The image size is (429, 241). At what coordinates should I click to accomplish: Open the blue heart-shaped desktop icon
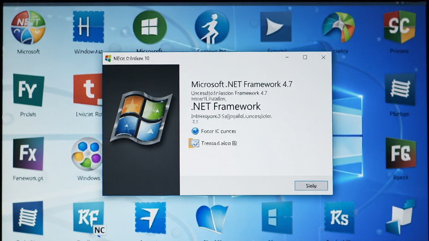212,218
